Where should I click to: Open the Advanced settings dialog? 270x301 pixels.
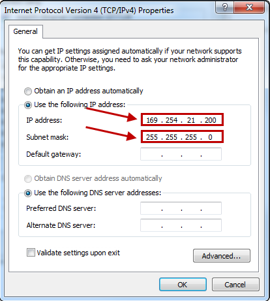click(222, 256)
